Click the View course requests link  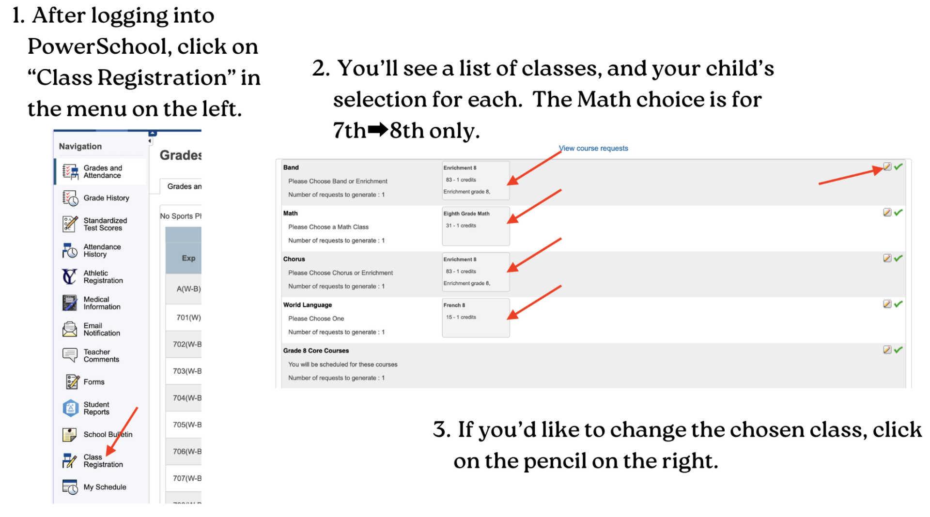[x=593, y=149]
